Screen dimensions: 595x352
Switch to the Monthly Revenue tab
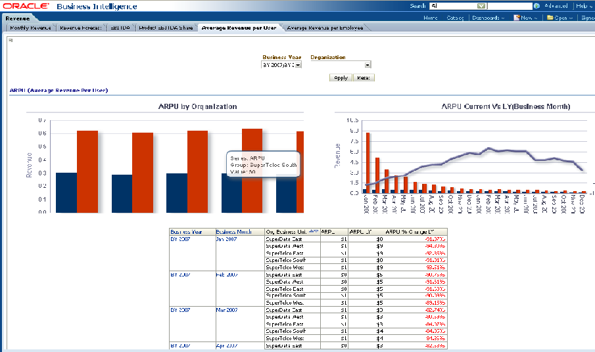click(30, 28)
